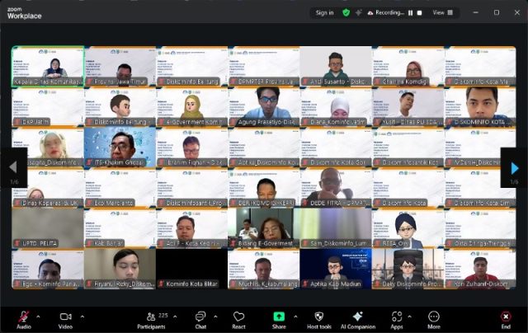This screenshot has width=528, height=333.
Task: Open the Chat panel
Action: click(200, 317)
